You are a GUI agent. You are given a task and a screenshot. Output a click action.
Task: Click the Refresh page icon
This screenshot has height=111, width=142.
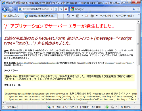[61, 9]
